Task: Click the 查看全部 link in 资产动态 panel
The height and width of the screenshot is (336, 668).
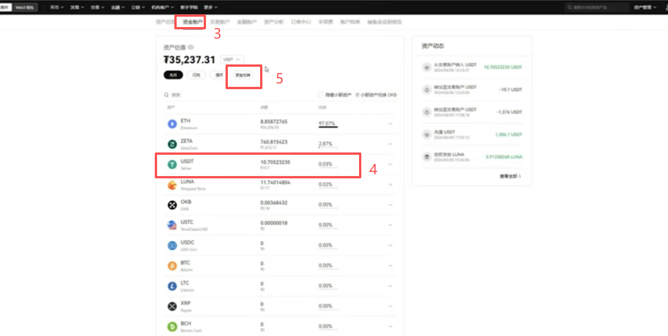Action: pyautogui.click(x=510, y=176)
